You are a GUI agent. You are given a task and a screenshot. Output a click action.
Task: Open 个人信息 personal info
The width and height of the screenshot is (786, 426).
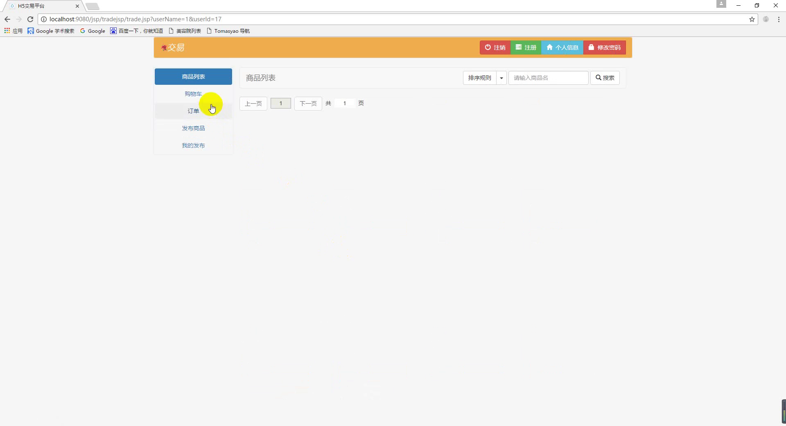562,48
